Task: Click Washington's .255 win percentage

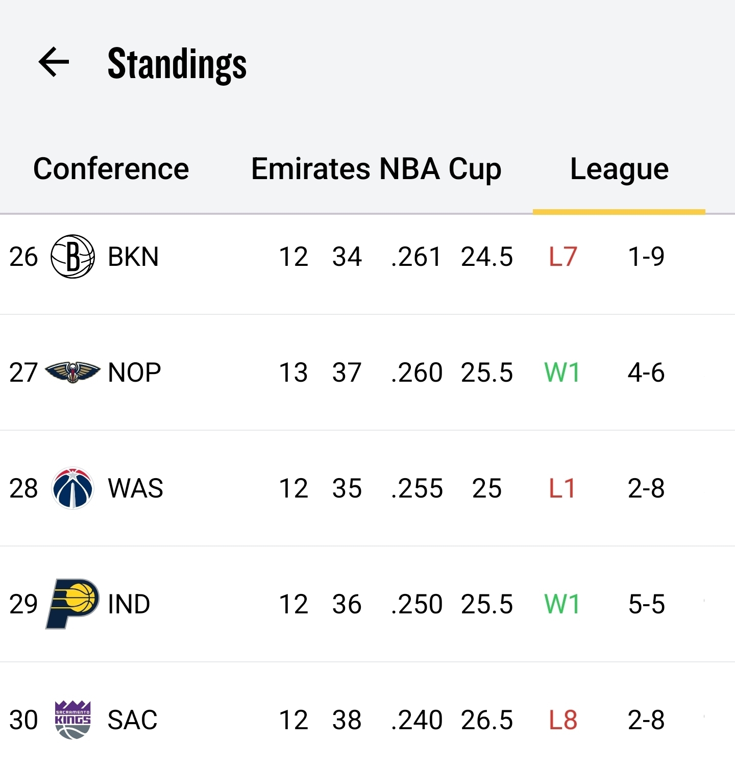Action: click(x=416, y=488)
